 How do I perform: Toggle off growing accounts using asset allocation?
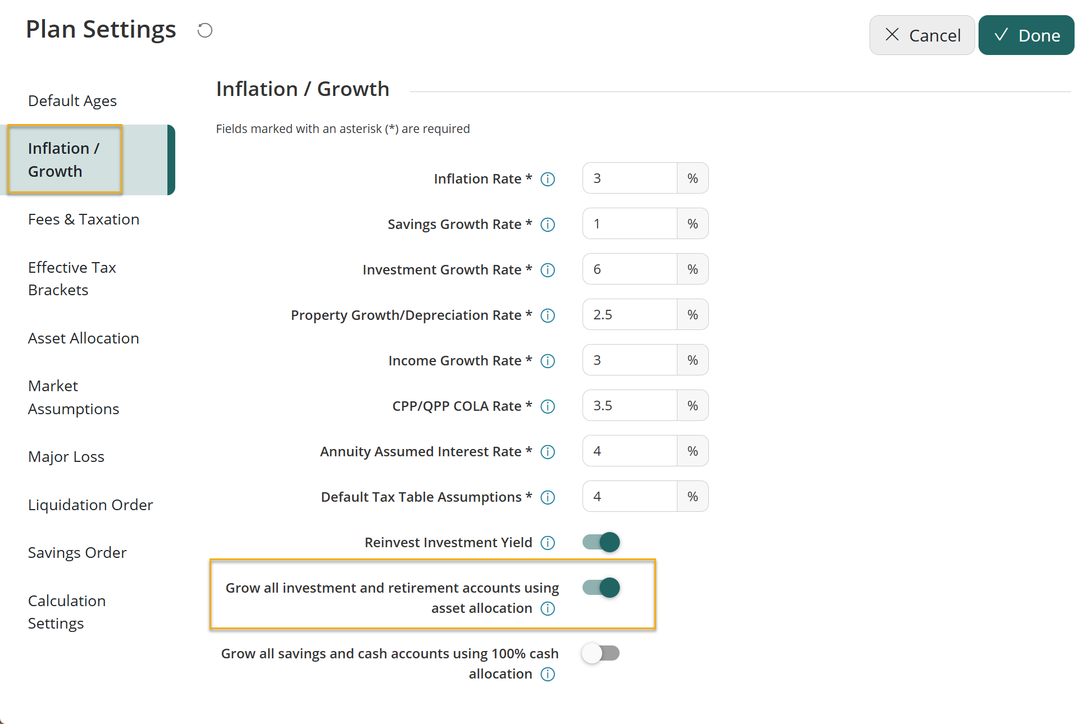(601, 588)
